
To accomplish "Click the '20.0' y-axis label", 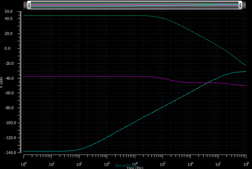I will pos(9,34).
